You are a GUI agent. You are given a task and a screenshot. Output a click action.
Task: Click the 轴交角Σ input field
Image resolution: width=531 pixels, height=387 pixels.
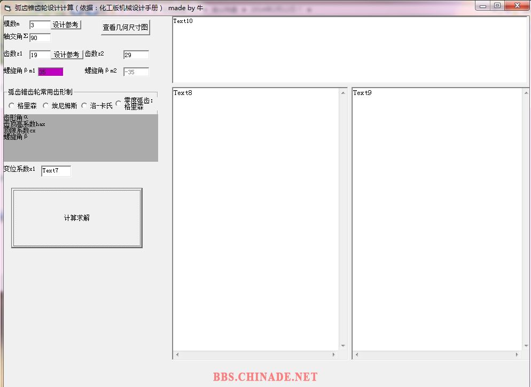(x=40, y=38)
